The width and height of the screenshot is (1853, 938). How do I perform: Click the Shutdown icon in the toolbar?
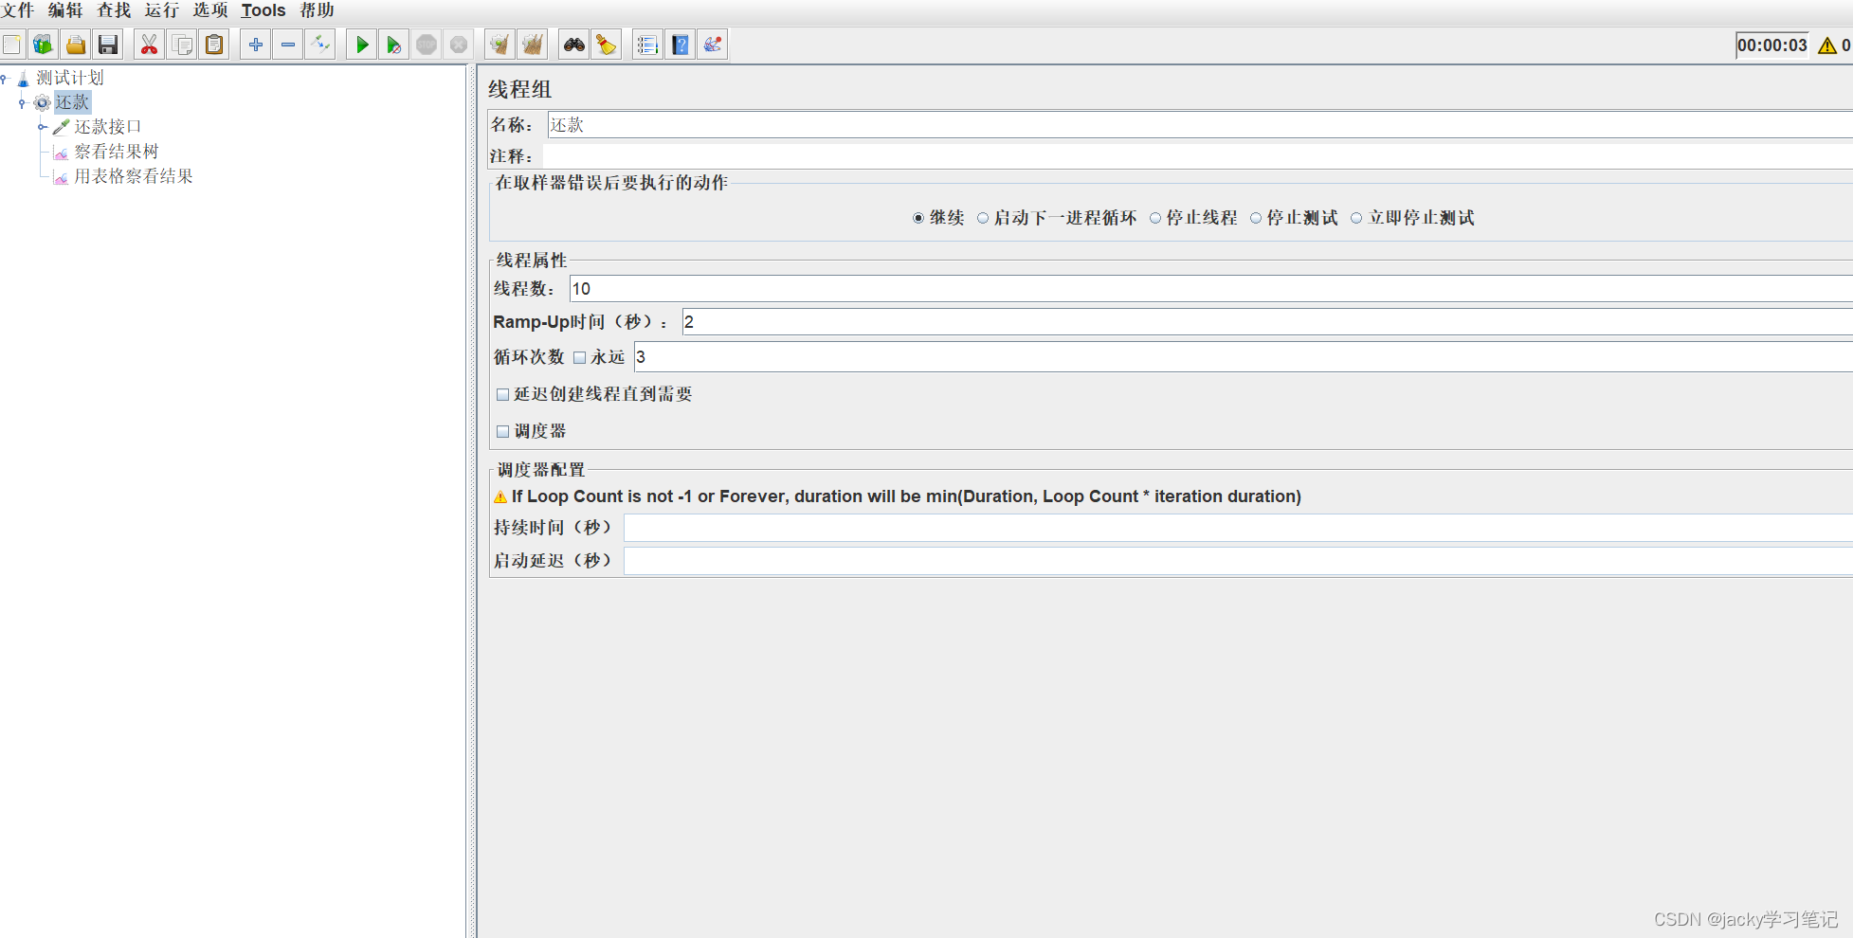(x=459, y=45)
